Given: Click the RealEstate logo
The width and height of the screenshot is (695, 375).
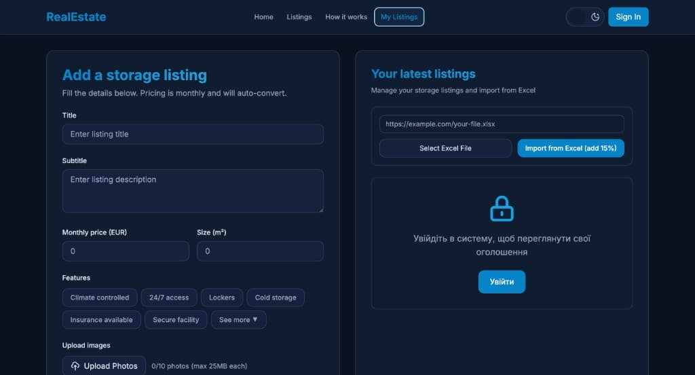Looking at the screenshot, I should 76,17.
